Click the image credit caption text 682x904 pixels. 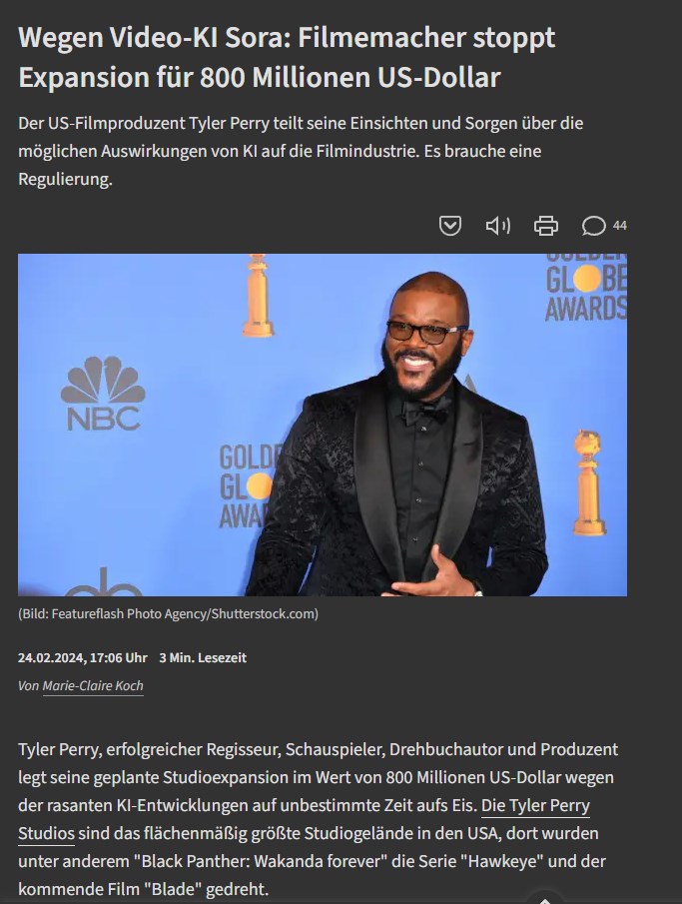click(168, 613)
